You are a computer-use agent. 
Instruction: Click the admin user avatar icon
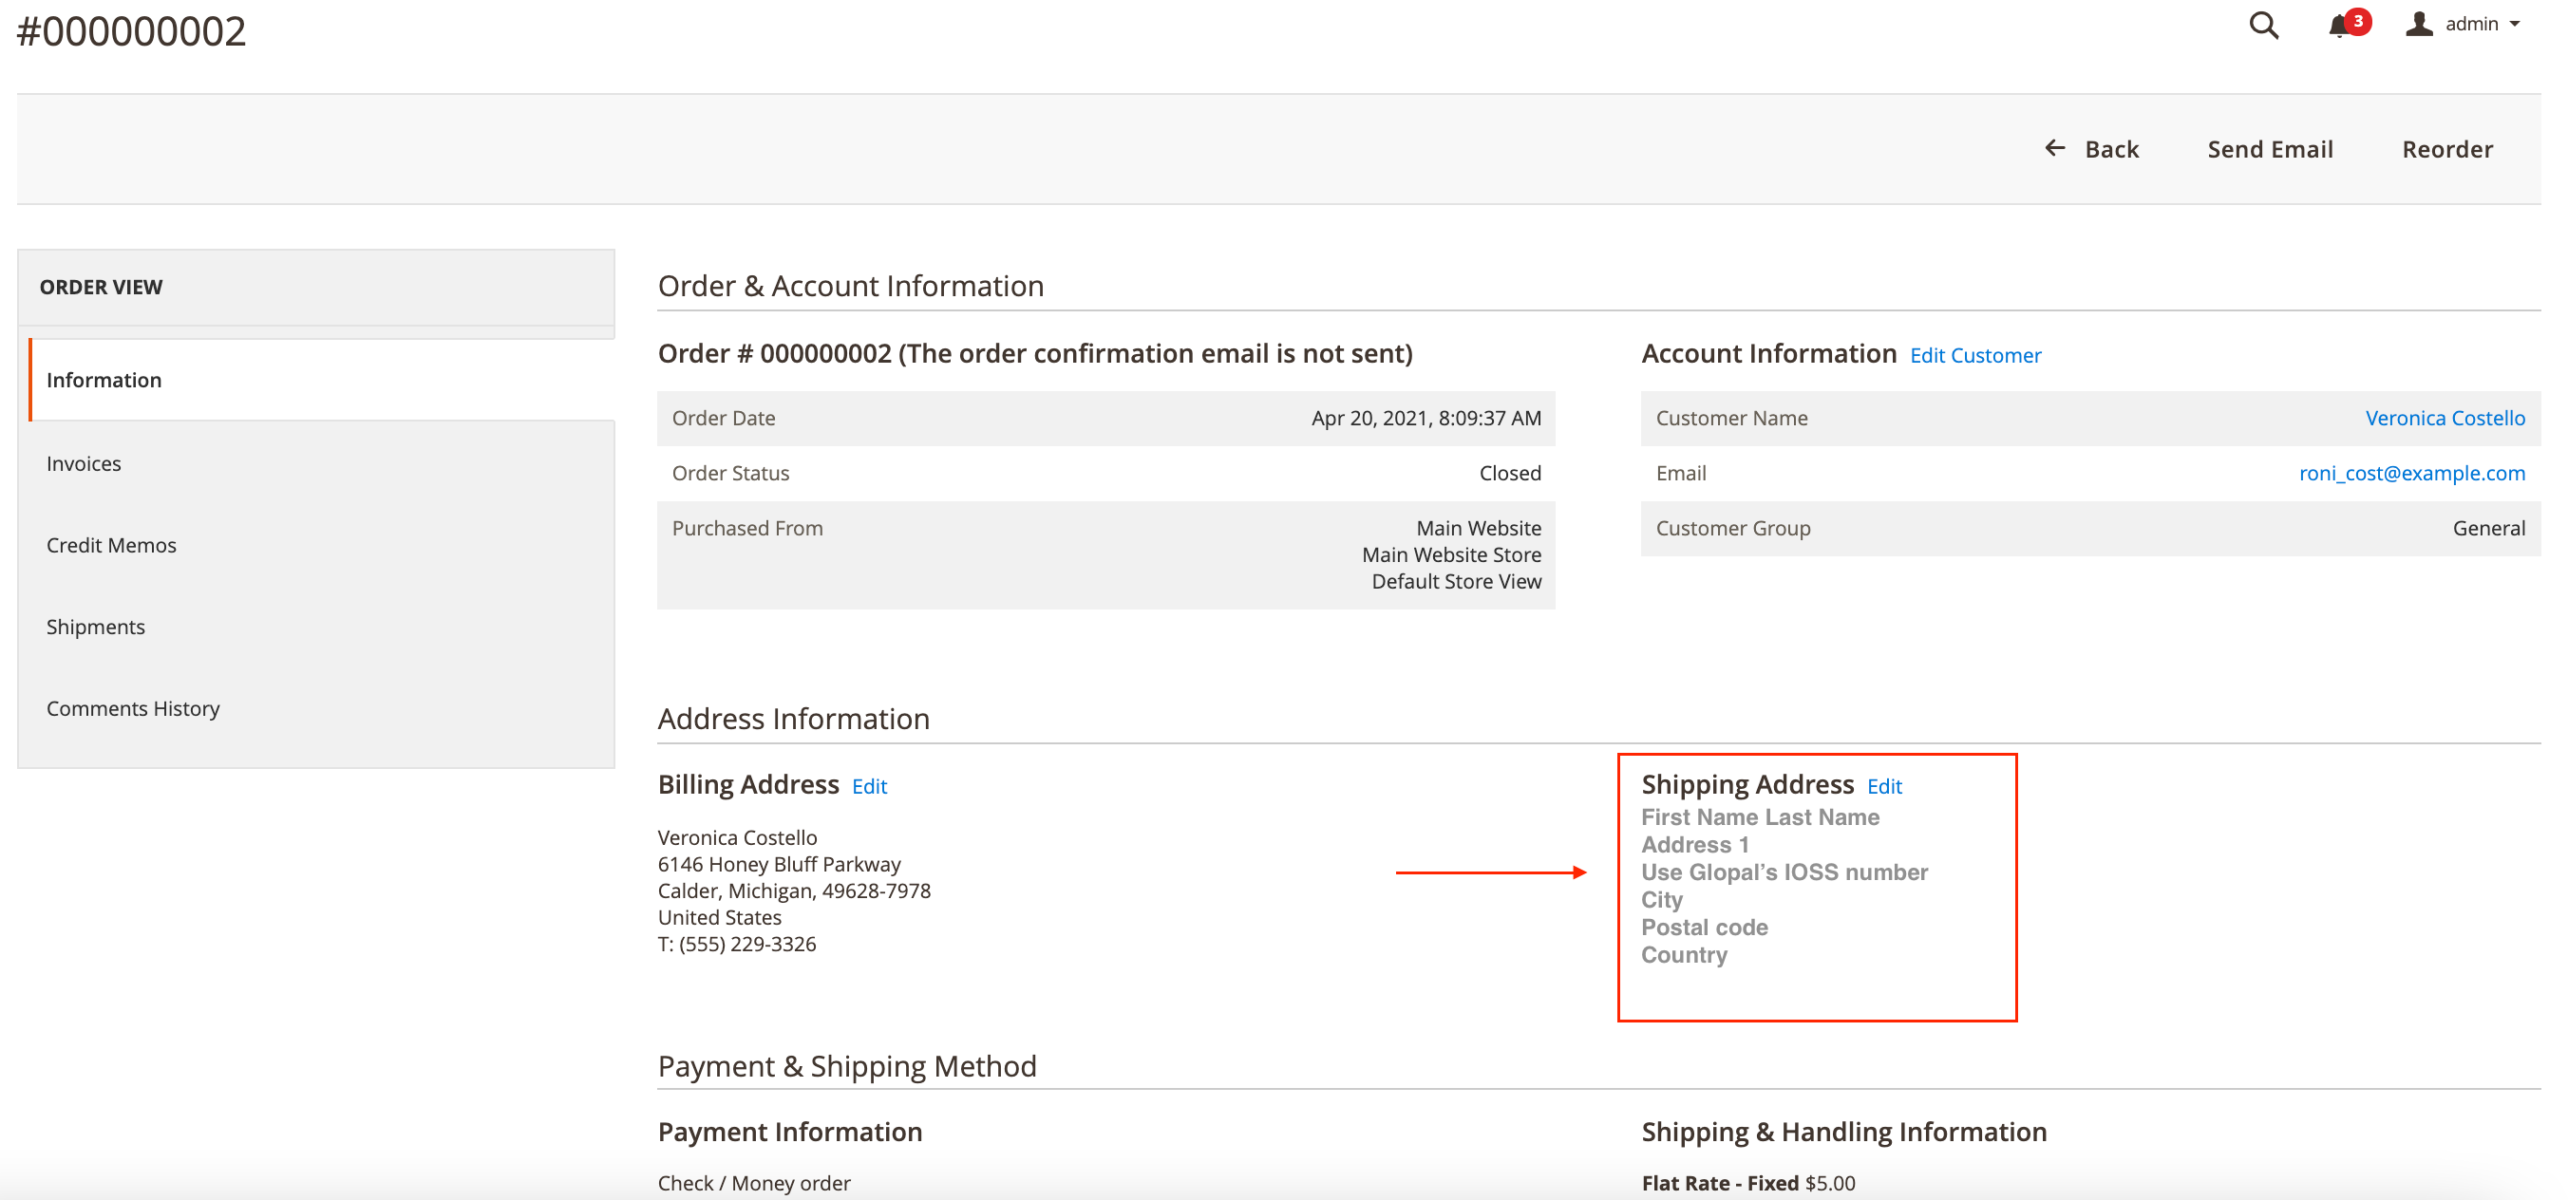click(2419, 24)
